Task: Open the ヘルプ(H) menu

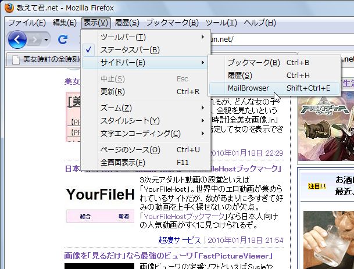Action: point(260,23)
